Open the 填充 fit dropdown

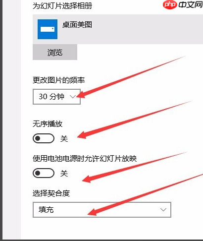[x=102, y=210]
